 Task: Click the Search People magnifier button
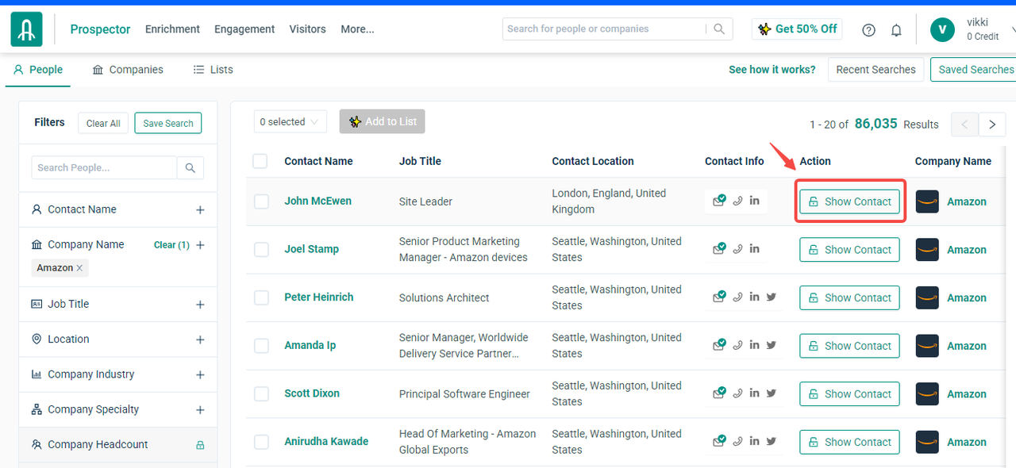click(190, 168)
